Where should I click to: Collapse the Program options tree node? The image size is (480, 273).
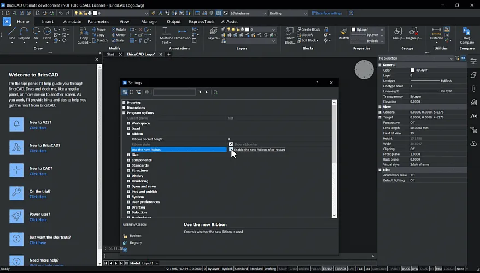pyautogui.click(x=124, y=113)
